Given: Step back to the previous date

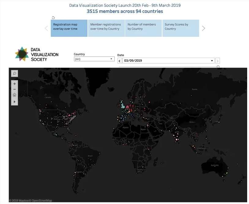Looking at the screenshot, I should pyautogui.click(x=119, y=60).
